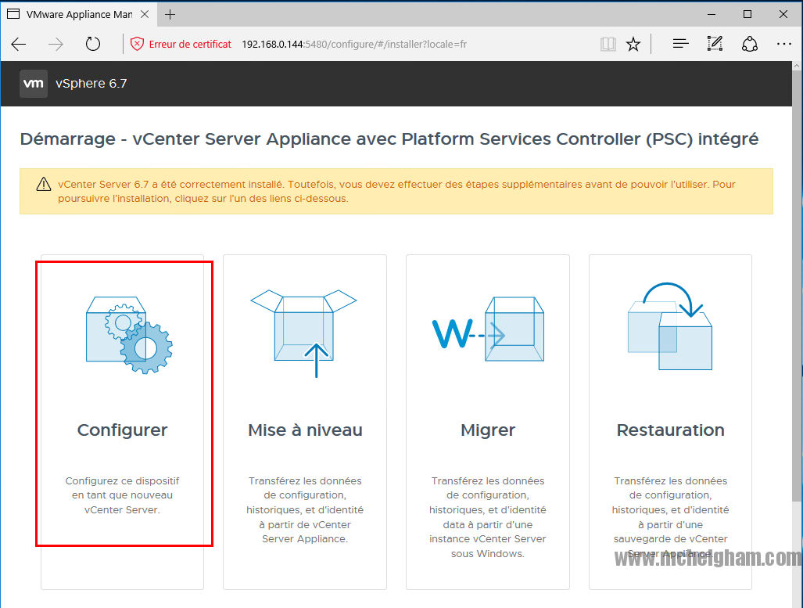The image size is (803, 608).
Task: Click the 'Erreur de certificat' text
Action: pyautogui.click(x=190, y=44)
